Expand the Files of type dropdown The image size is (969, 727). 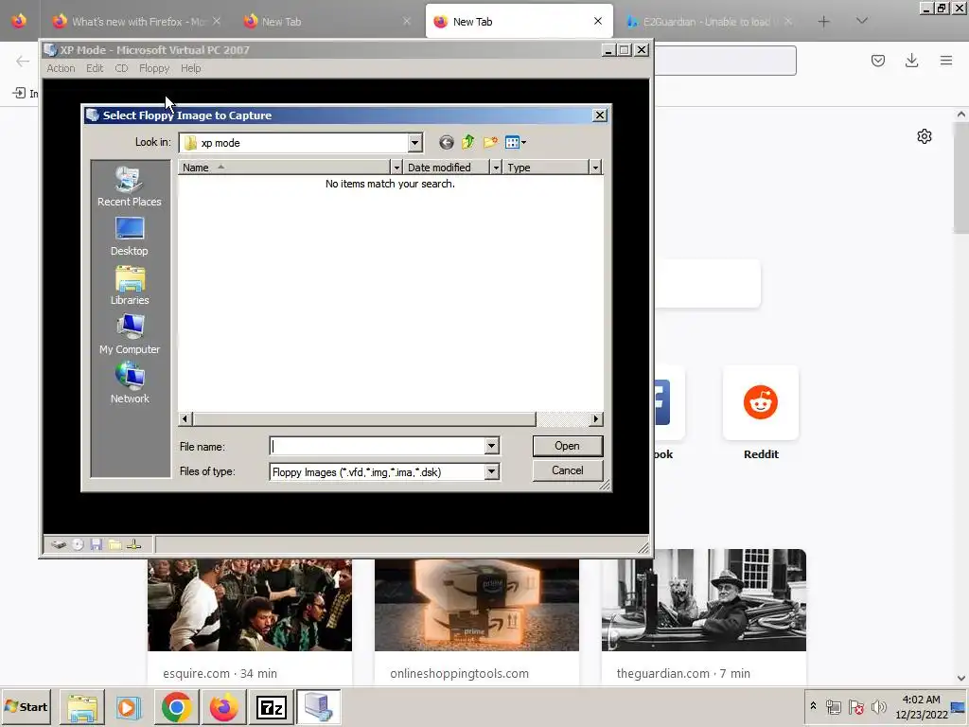tap(491, 471)
